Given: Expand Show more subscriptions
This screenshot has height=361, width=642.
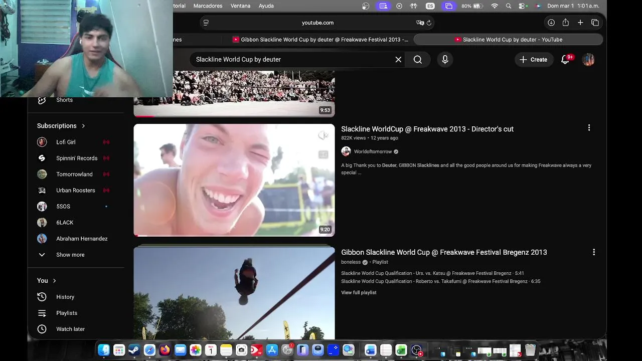Looking at the screenshot, I should click(x=70, y=255).
